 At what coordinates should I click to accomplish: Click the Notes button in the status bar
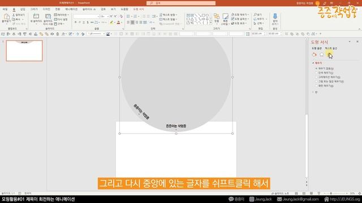coord(280,193)
